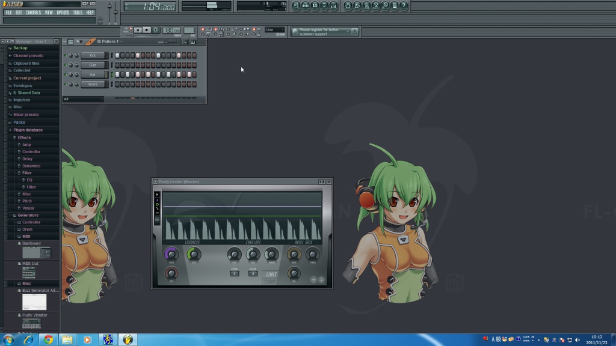This screenshot has width=616, height=346.
Task: Open Google Chrome from the taskbar
Action: point(48,340)
